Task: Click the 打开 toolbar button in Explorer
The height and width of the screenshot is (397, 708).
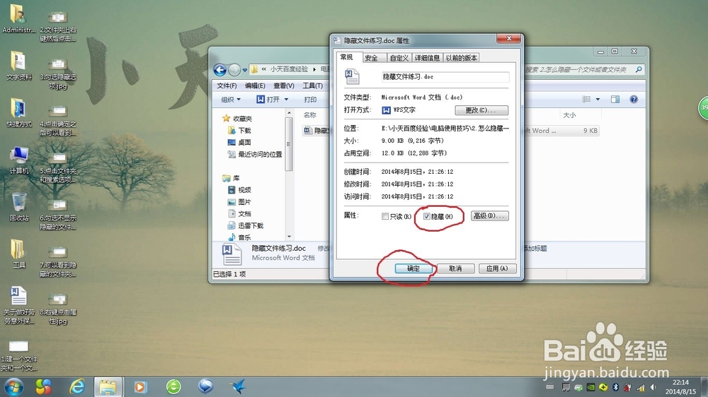Action: point(268,99)
